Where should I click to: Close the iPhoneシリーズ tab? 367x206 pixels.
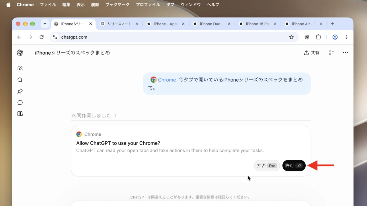(91, 24)
